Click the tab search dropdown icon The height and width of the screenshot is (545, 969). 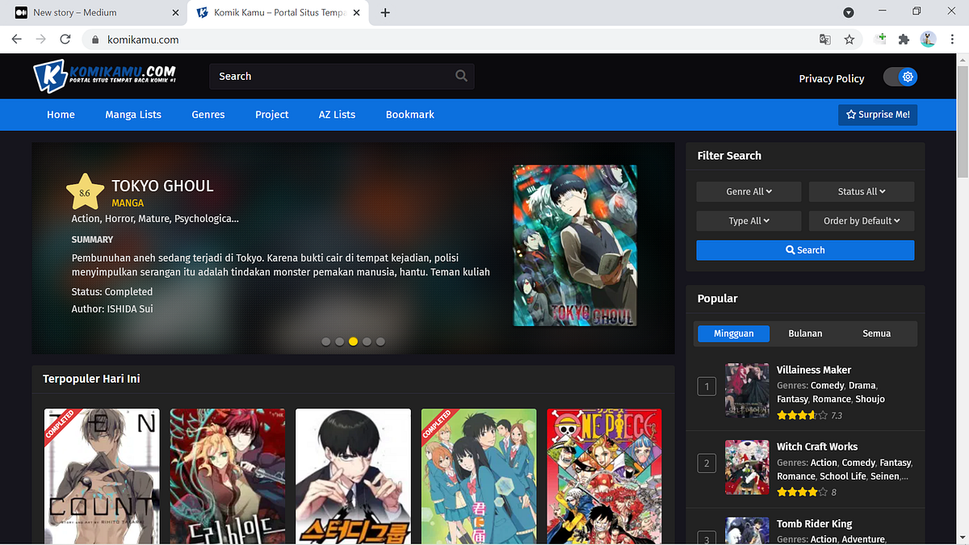coord(849,12)
